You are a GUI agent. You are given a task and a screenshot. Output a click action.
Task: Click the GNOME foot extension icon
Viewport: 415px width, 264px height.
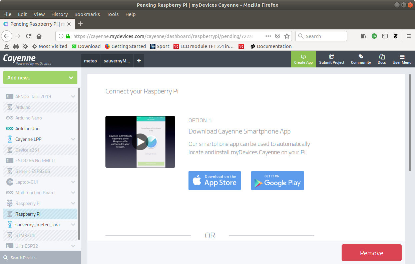point(396,36)
